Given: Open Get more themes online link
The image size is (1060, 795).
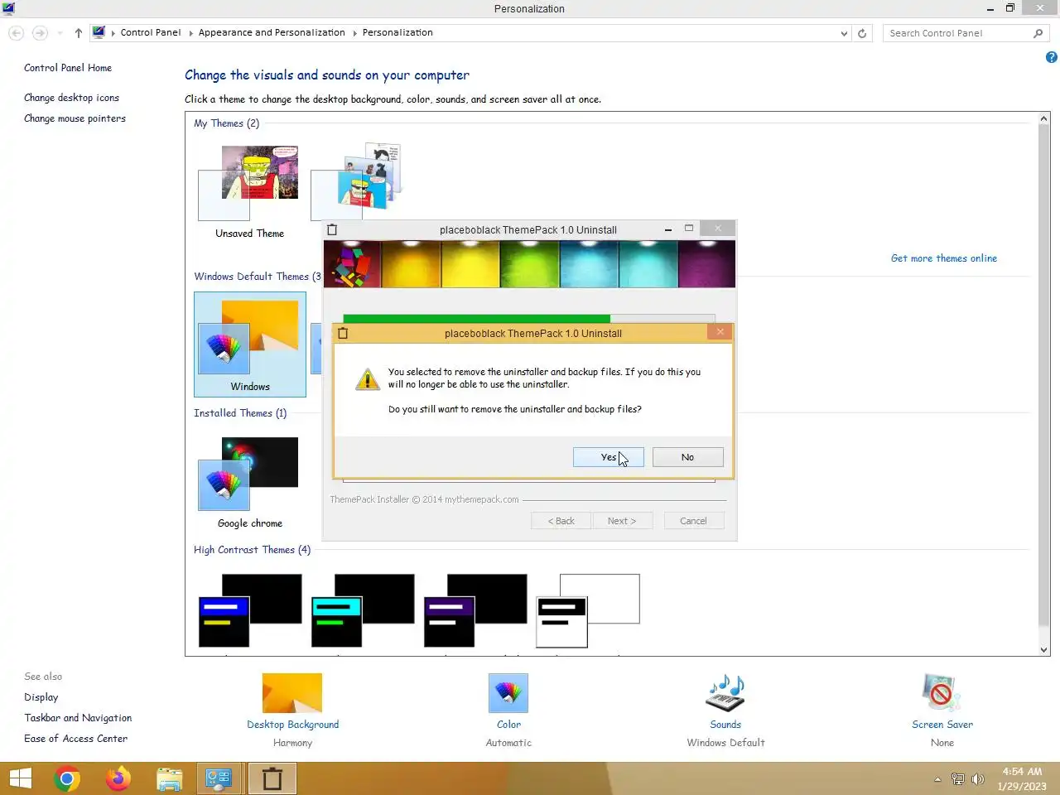Looking at the screenshot, I should (943, 258).
